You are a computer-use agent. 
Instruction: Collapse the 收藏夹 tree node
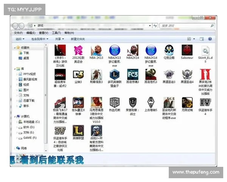(x=15, y=48)
